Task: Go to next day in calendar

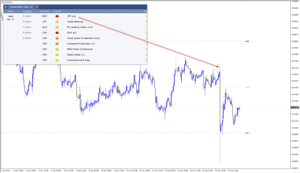Action: click(37, 7)
